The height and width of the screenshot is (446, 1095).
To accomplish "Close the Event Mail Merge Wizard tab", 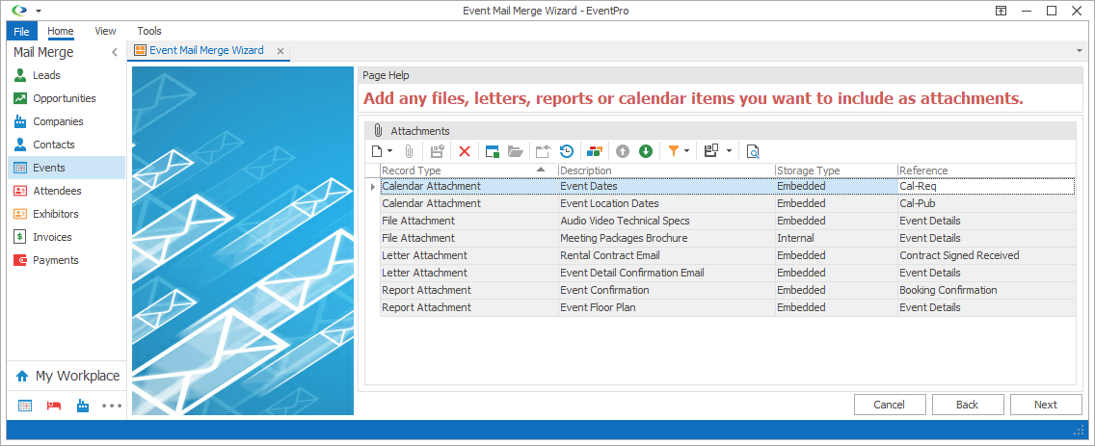I will pos(280,51).
